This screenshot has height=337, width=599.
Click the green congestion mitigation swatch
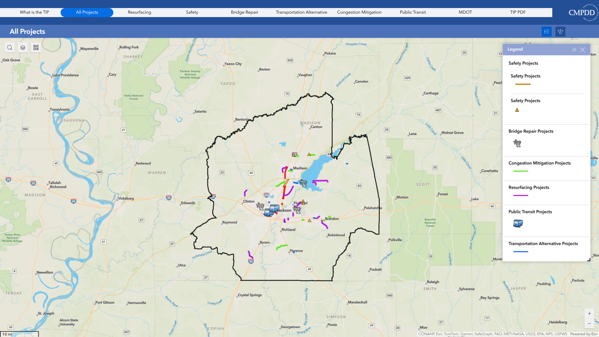[x=521, y=171]
